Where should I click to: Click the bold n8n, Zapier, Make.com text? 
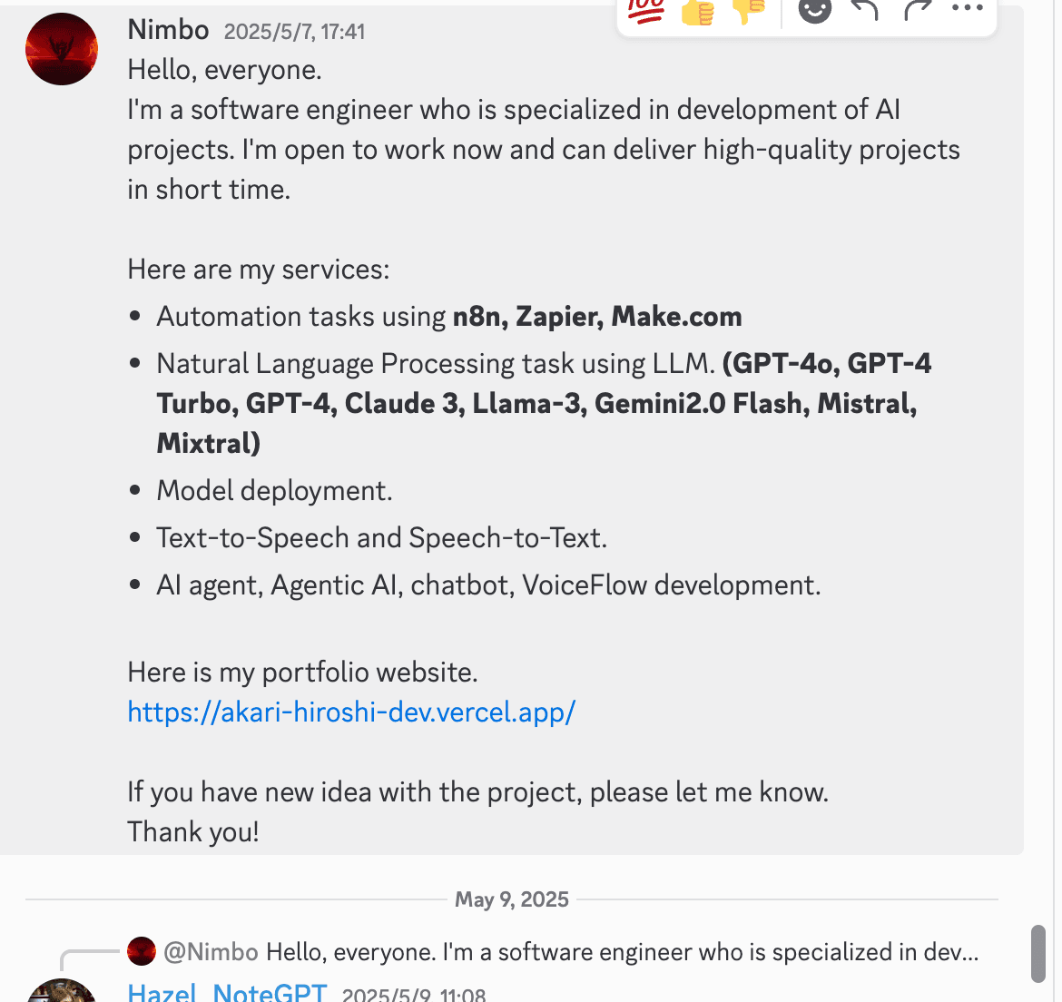(597, 317)
